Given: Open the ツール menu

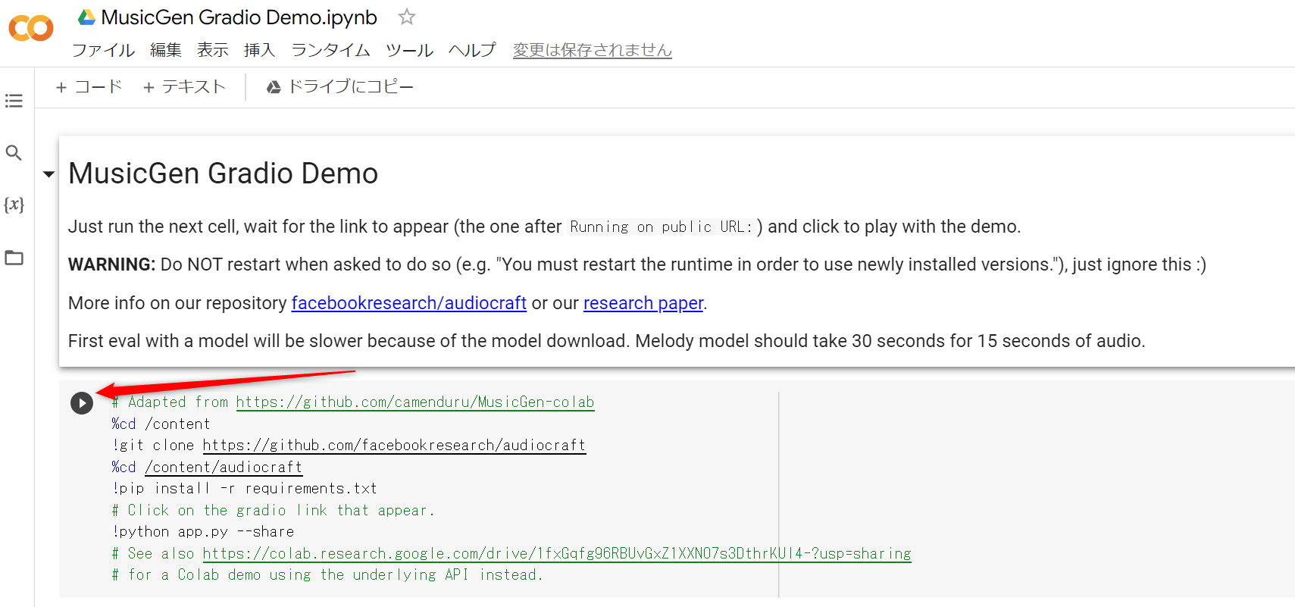Looking at the screenshot, I should click(x=409, y=50).
